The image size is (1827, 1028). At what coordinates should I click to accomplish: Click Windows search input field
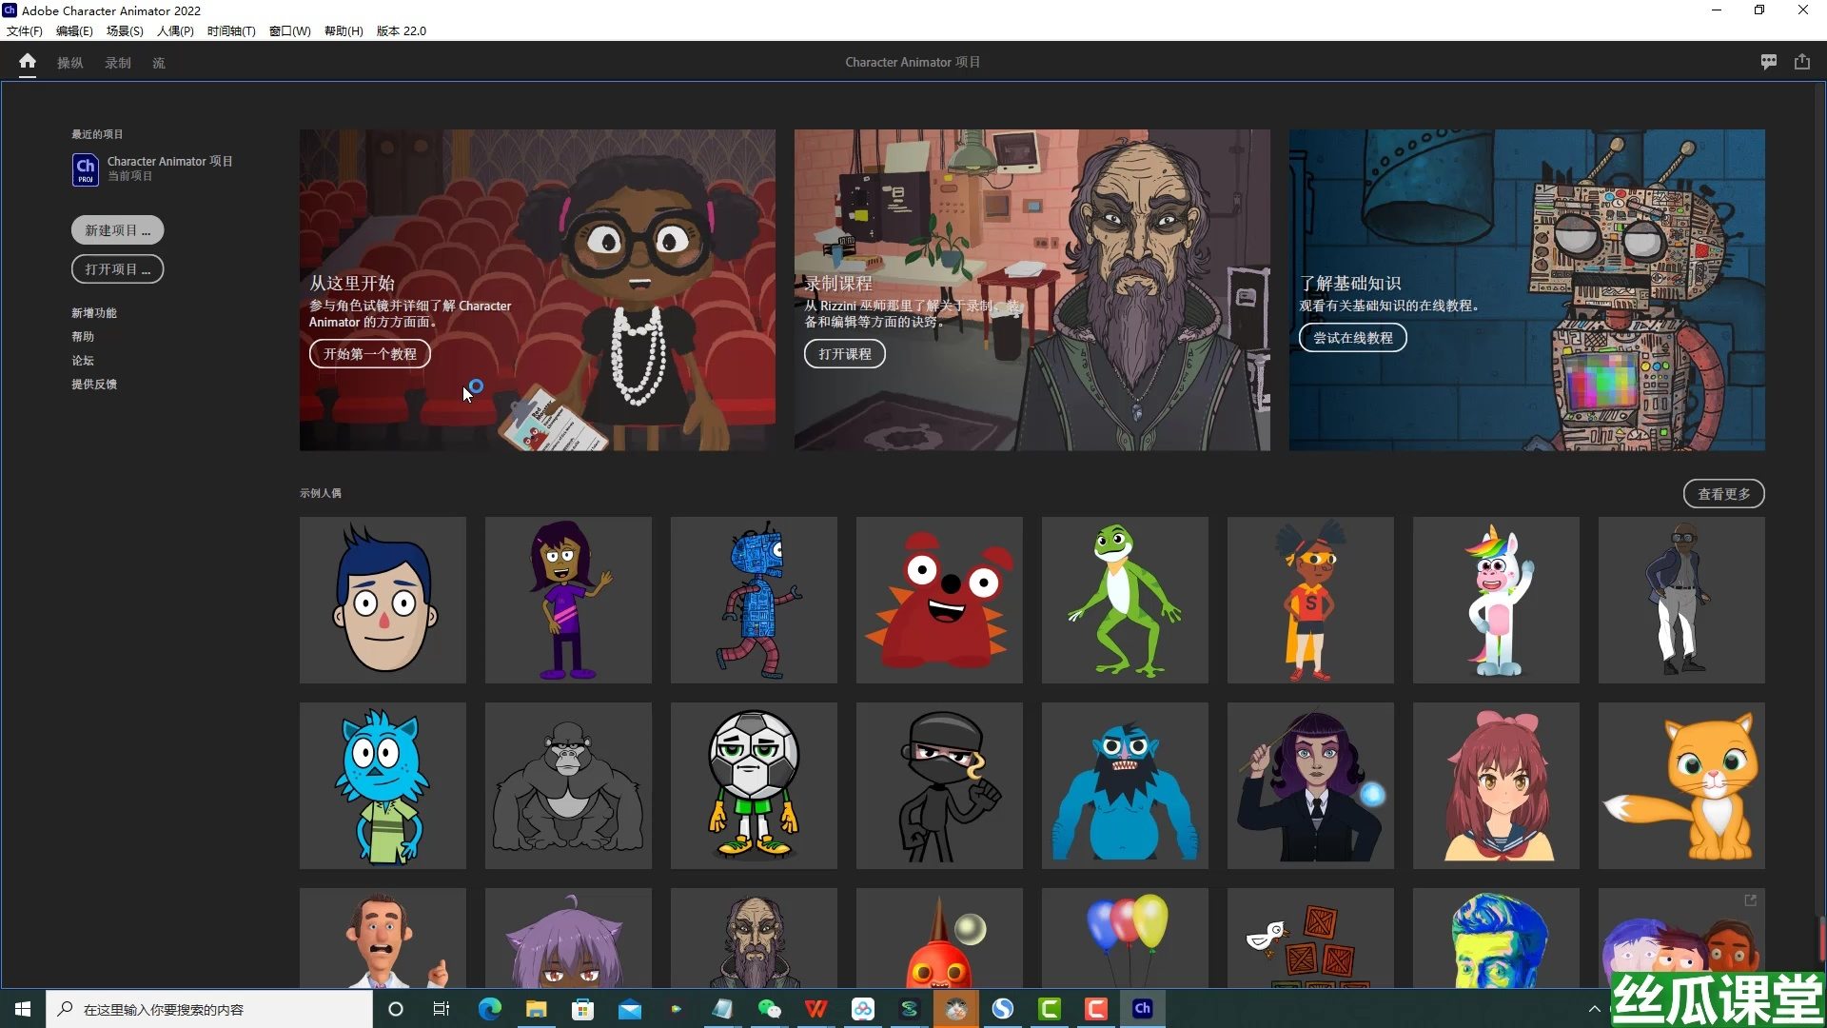[x=209, y=1009]
